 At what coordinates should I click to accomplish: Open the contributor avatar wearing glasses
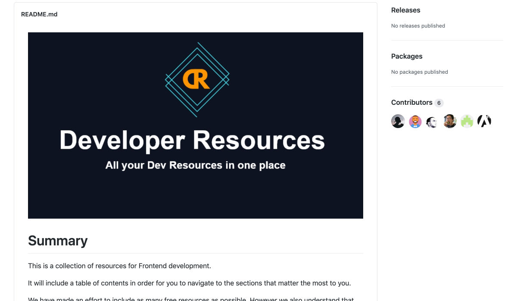click(x=450, y=121)
